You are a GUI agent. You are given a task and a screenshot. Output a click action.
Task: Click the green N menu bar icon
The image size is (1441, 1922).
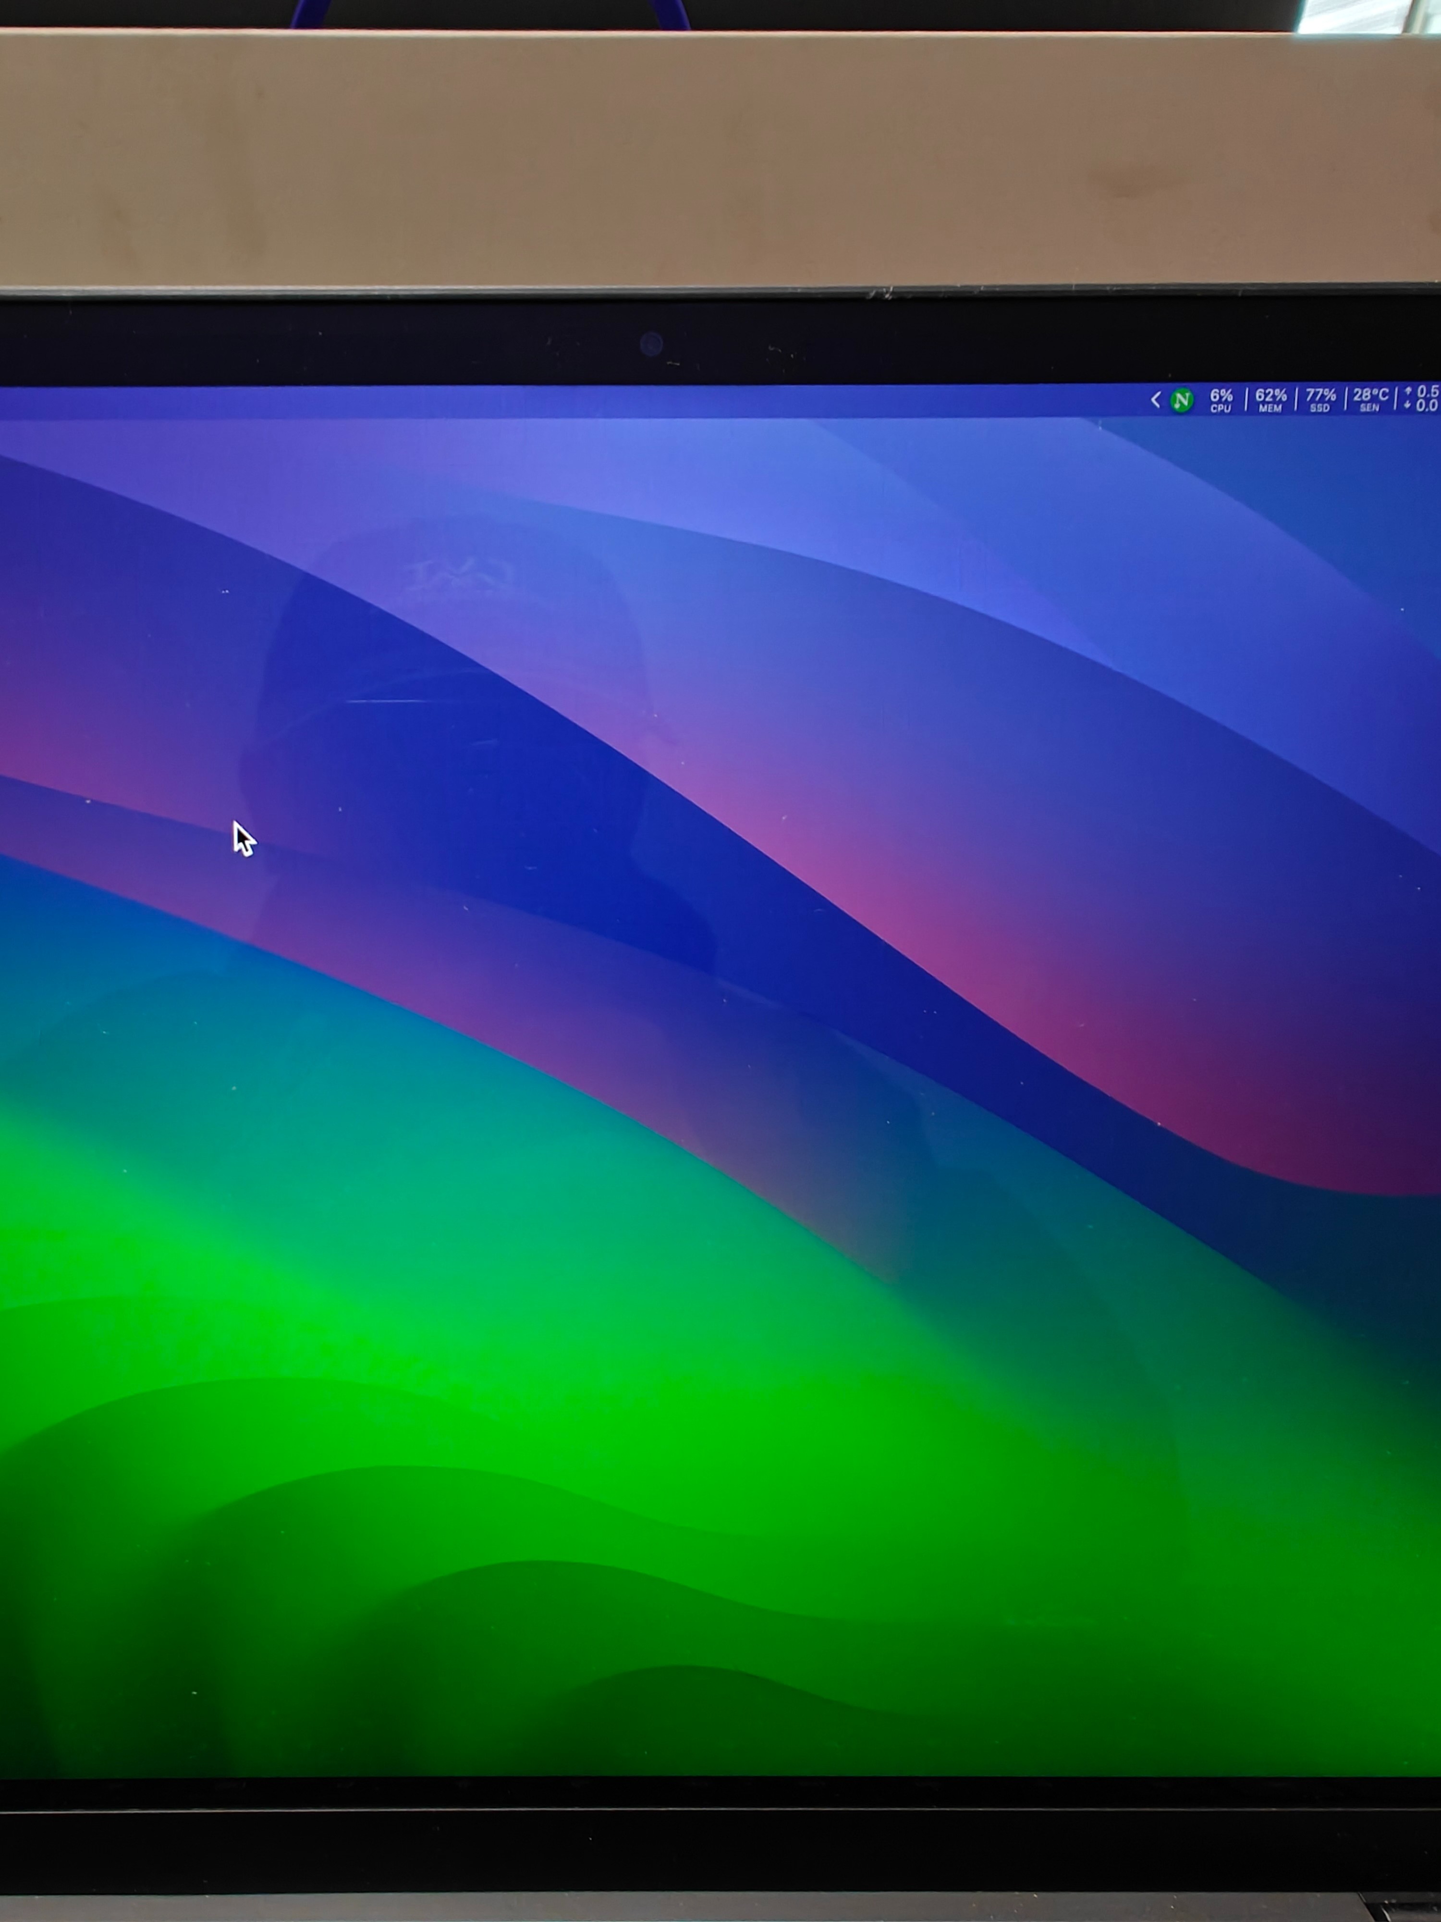(1181, 401)
